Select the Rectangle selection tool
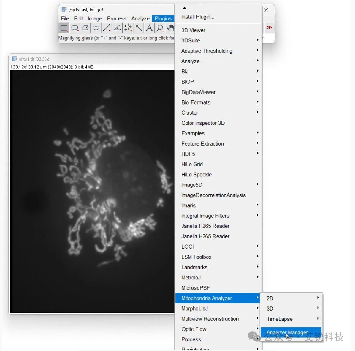 point(64,28)
